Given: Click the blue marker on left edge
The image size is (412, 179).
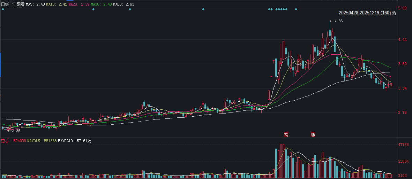Looking at the screenshot, I should click(x=1, y=64).
